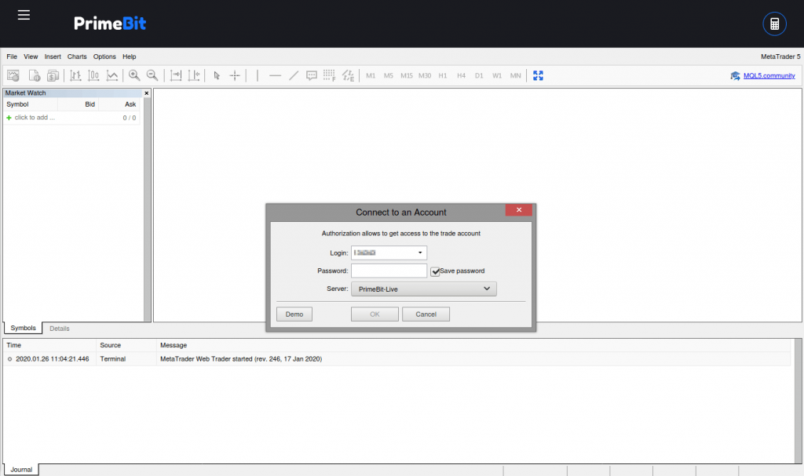Screen dimensions: 804x476
Task: Toggle the Save password checkbox
Action: pos(435,271)
